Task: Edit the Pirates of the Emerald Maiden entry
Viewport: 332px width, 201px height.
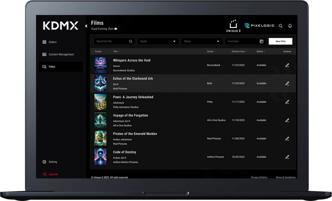Action: (x=287, y=138)
